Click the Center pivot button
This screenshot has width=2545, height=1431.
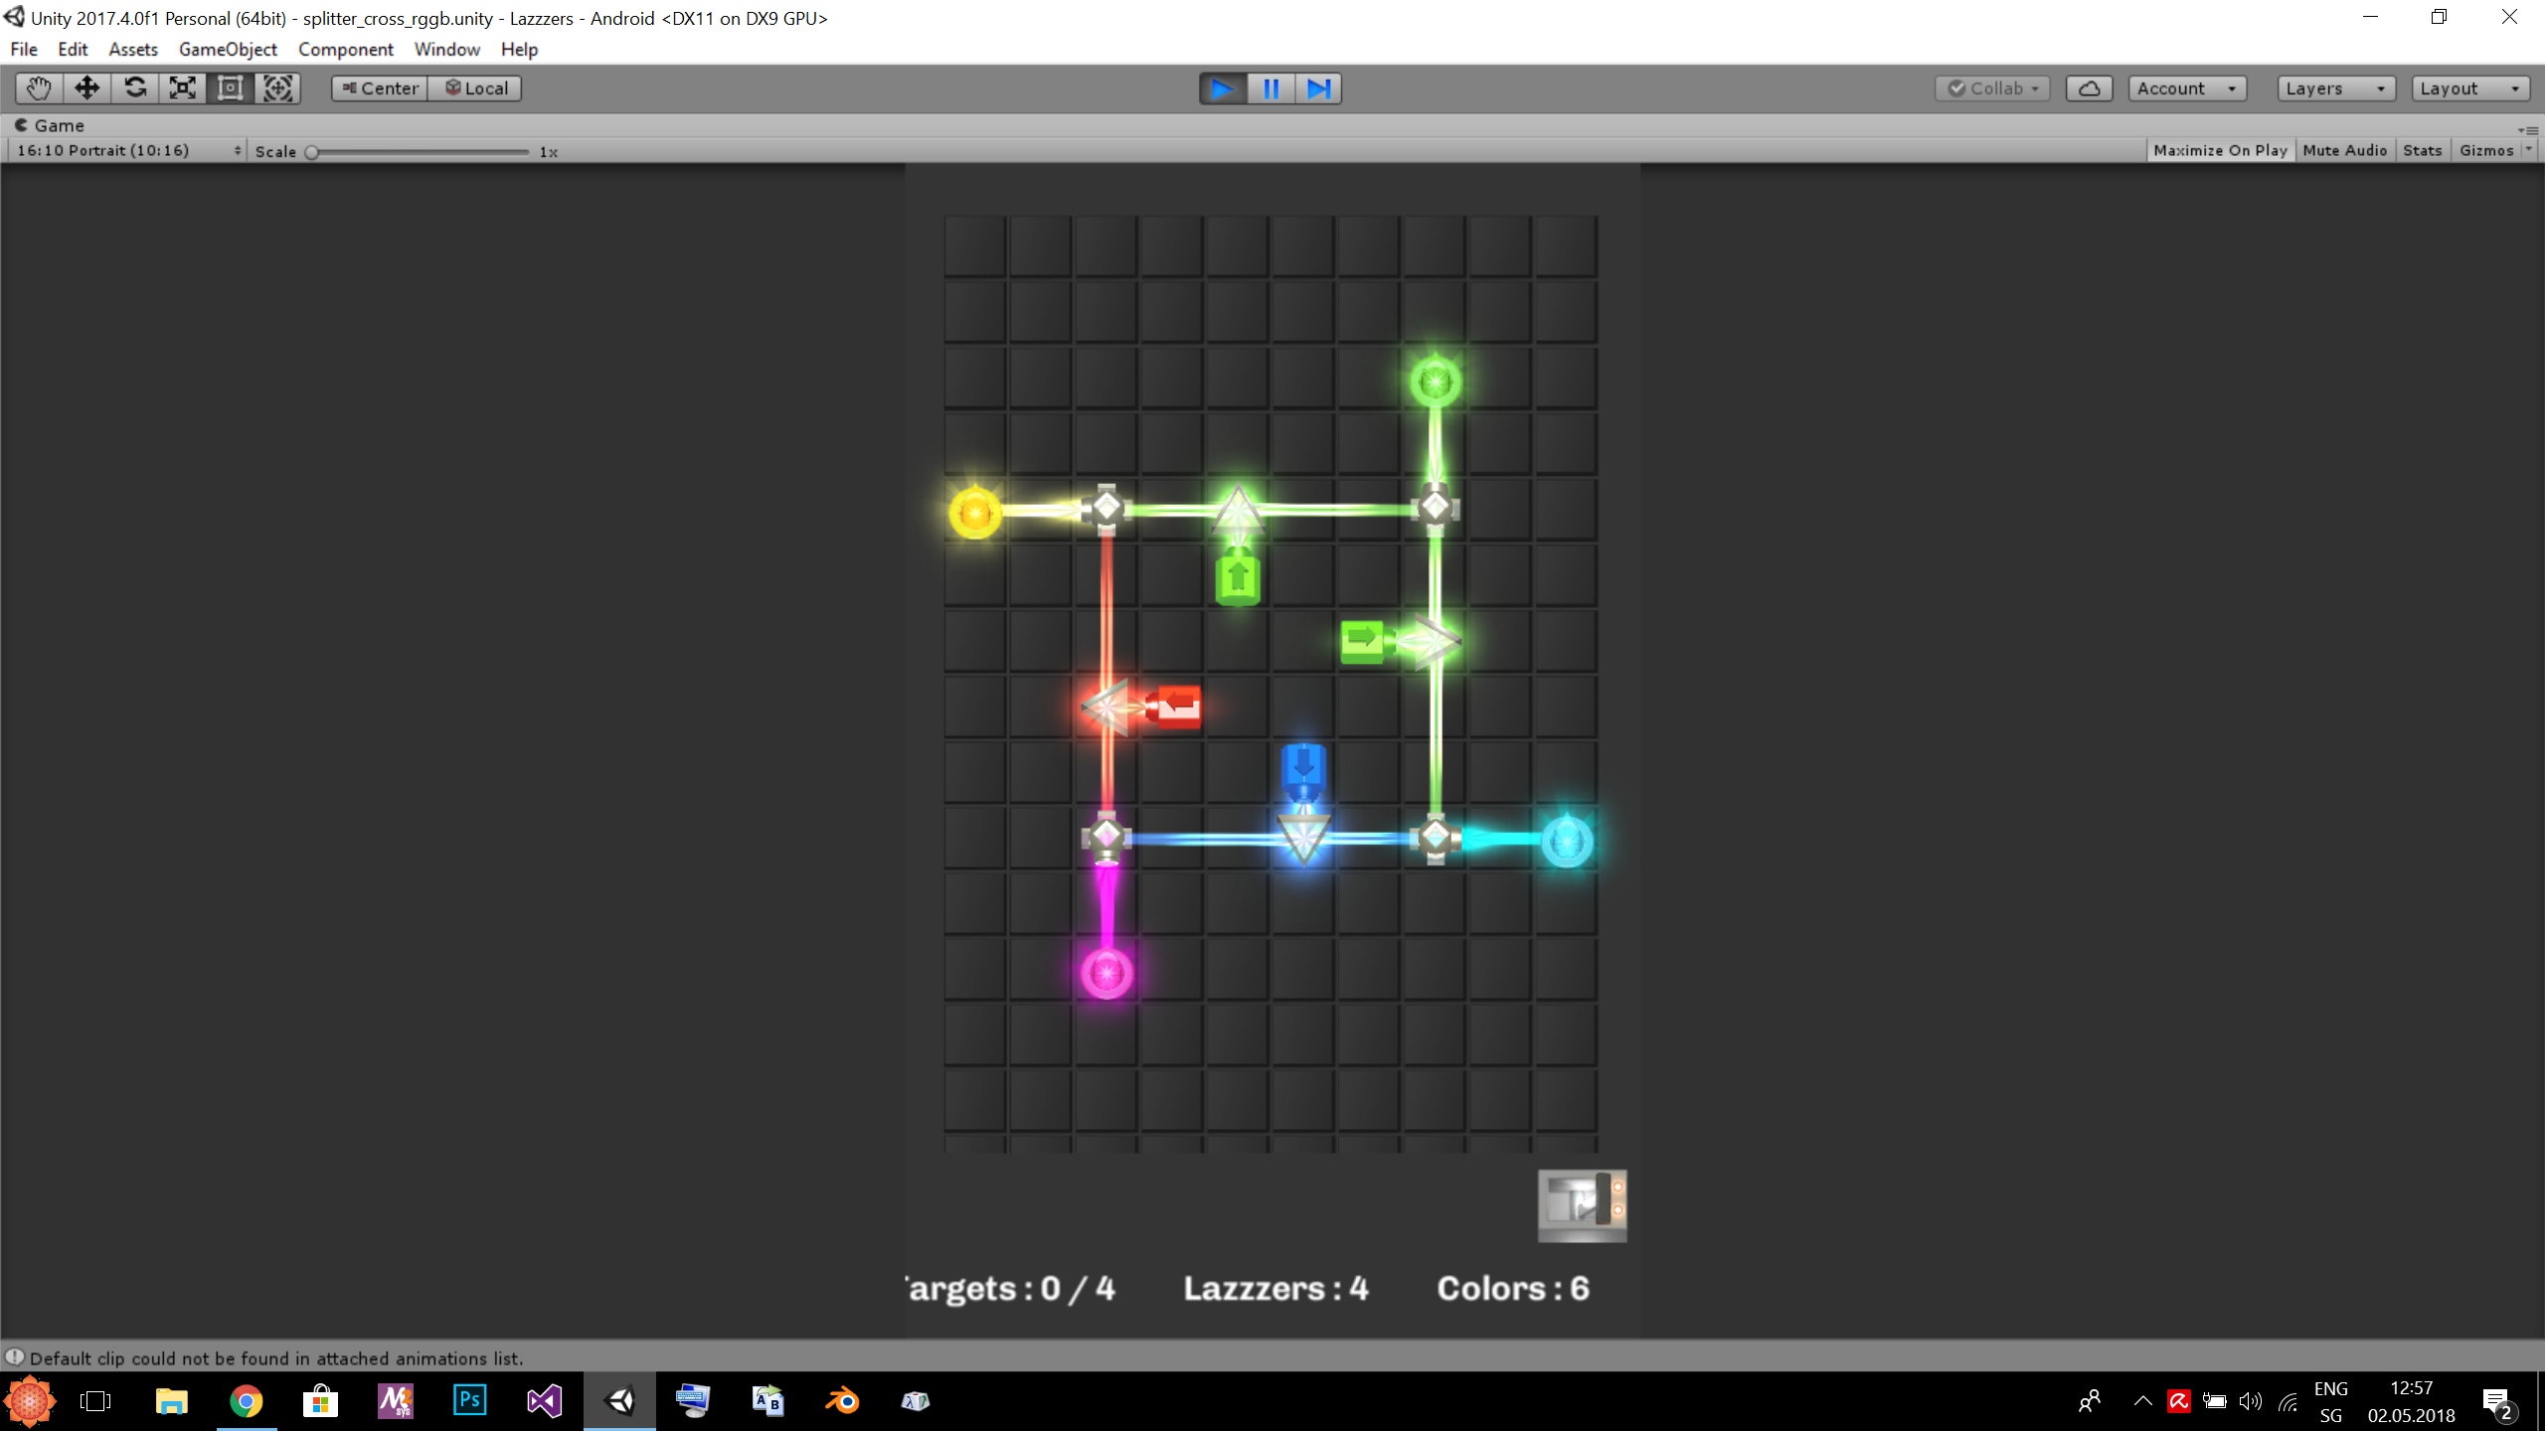pyautogui.click(x=380, y=88)
